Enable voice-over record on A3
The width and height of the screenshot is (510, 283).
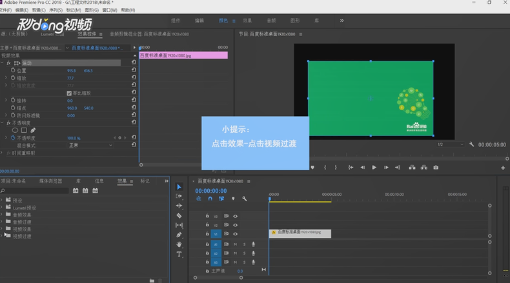pyautogui.click(x=253, y=262)
